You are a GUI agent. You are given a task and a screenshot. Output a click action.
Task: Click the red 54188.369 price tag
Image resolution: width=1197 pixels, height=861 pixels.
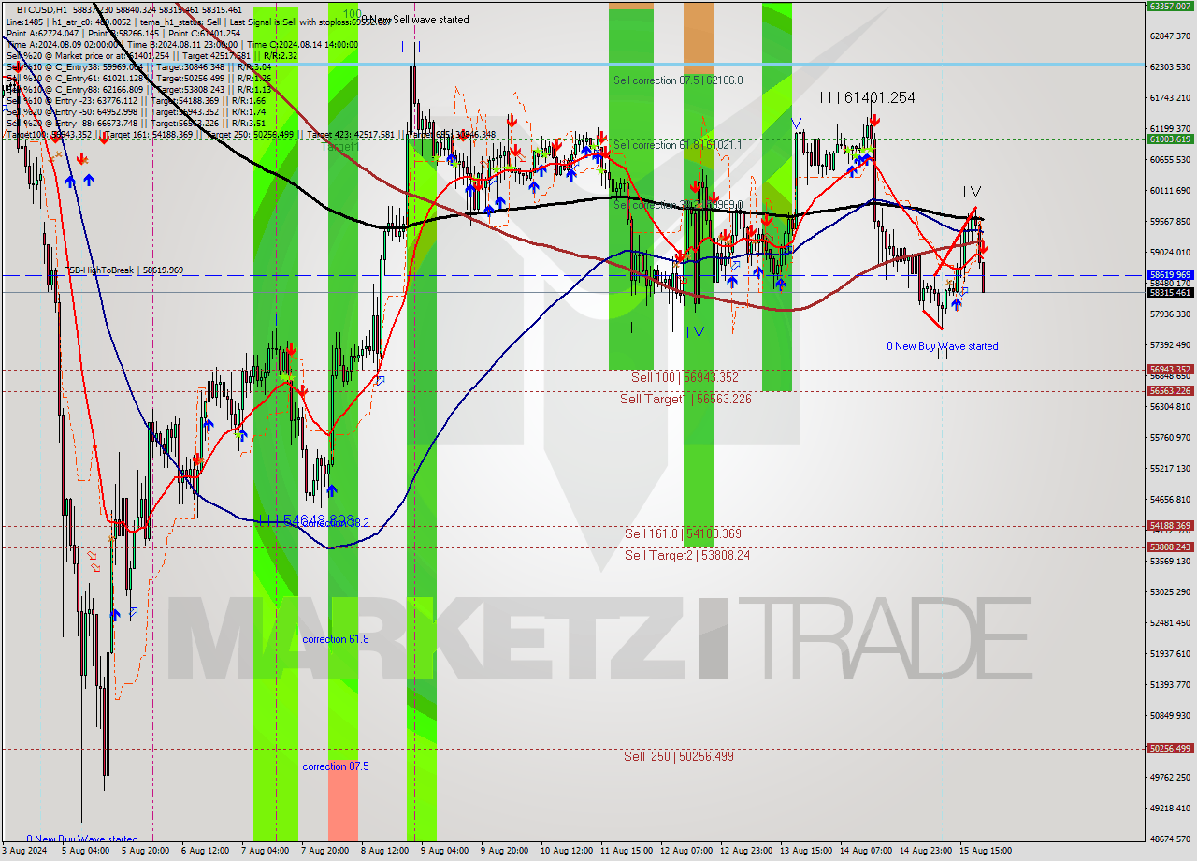tap(1169, 526)
